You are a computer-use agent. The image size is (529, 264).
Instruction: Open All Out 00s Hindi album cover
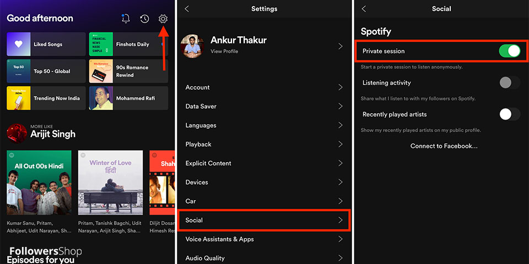(x=39, y=183)
